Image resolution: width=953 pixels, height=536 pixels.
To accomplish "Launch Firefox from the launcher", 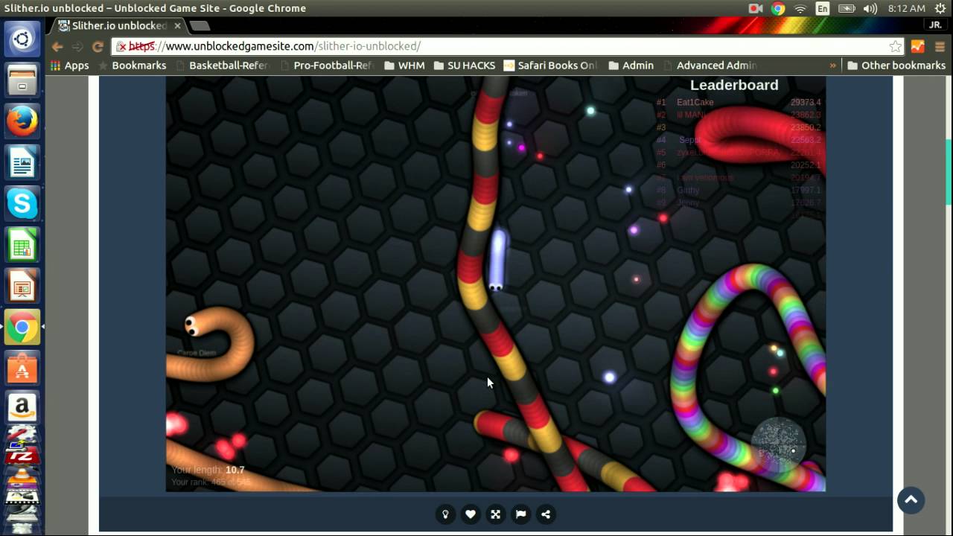I will 22,121.
